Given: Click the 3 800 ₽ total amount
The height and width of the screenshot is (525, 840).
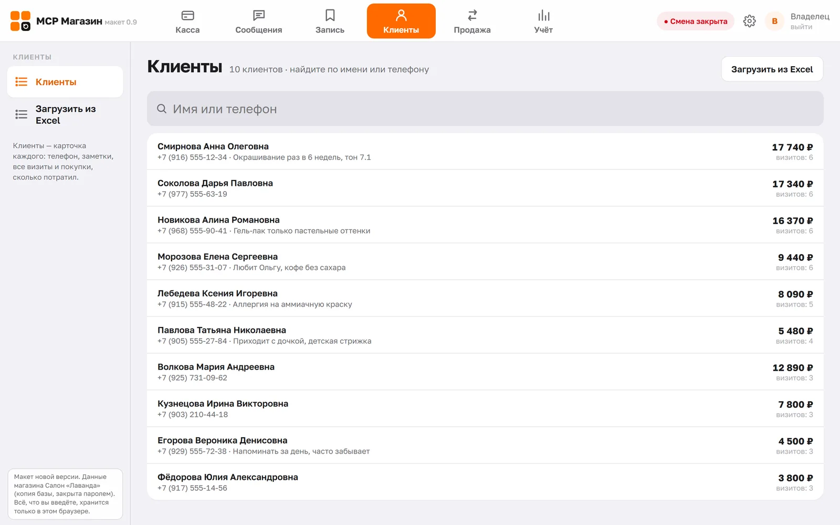Looking at the screenshot, I should click(x=795, y=478).
